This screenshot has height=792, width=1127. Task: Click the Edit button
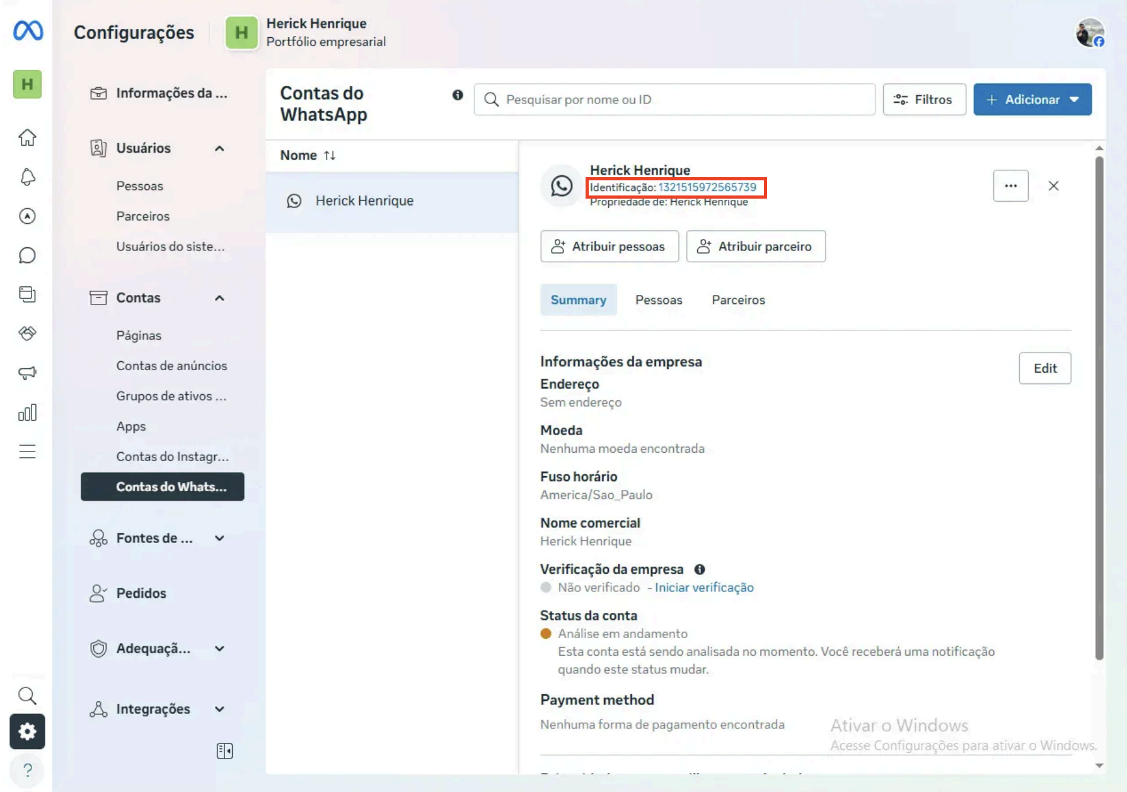click(x=1044, y=368)
